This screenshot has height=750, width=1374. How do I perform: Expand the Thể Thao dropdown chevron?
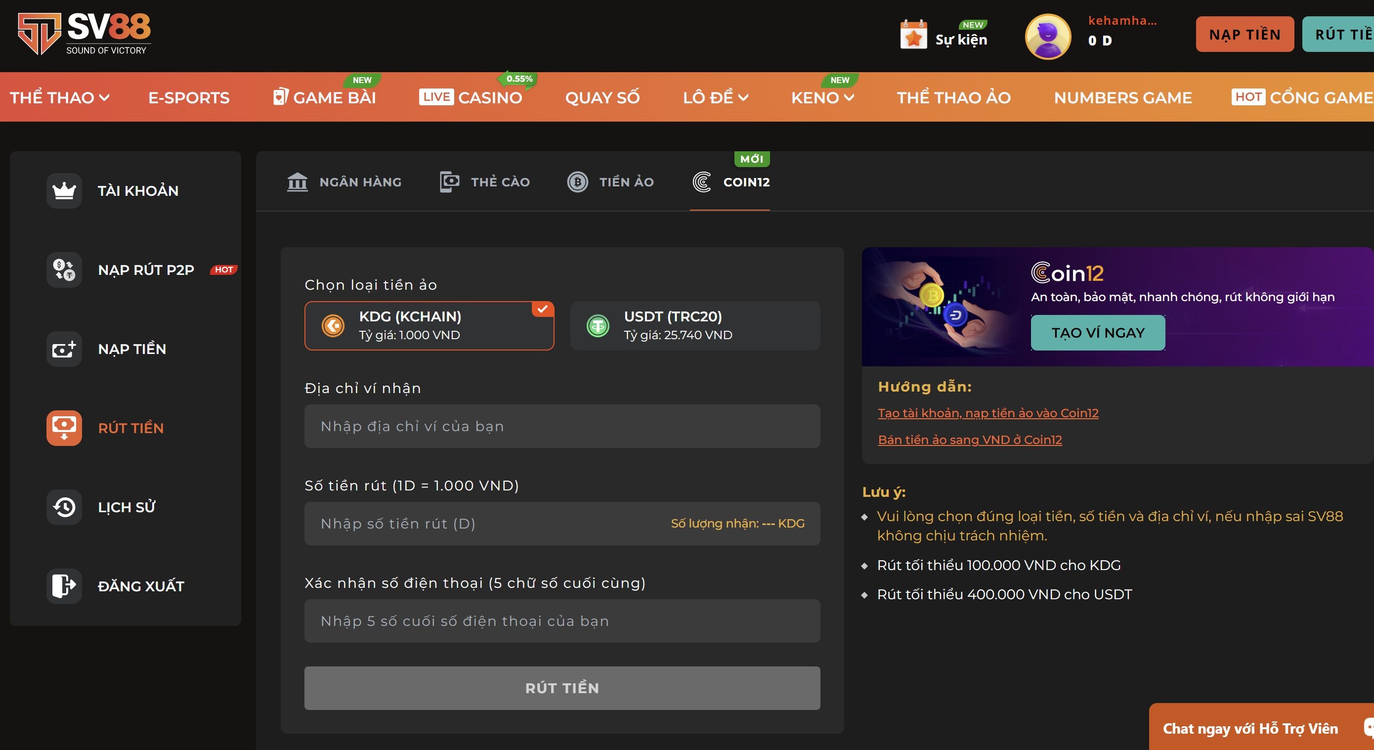[105, 97]
